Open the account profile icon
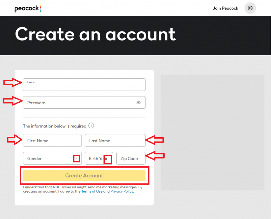This screenshot has height=219, width=271. coord(250,8)
